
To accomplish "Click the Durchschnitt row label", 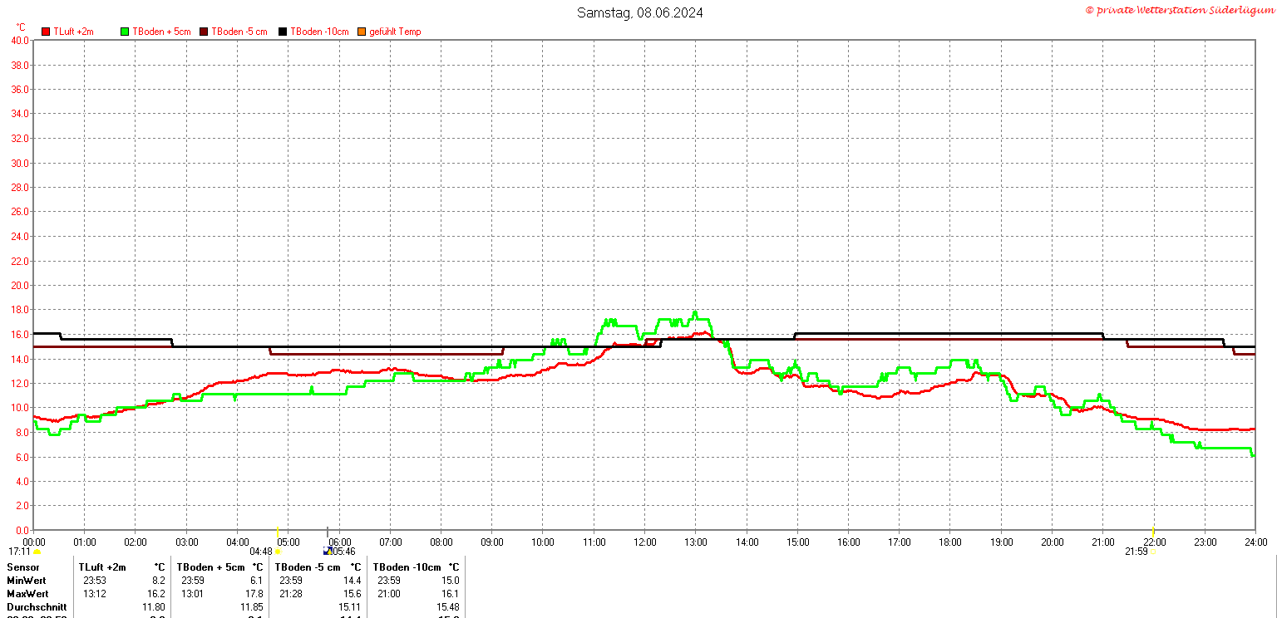I will pos(34,607).
